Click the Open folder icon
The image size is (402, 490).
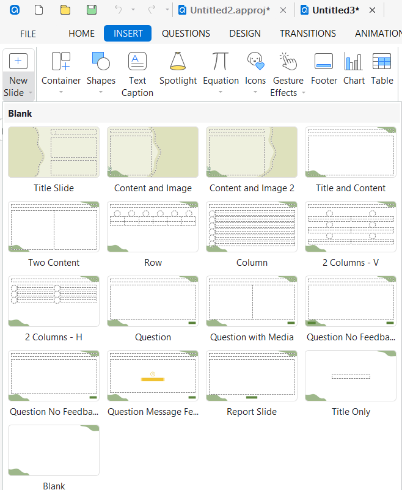(x=65, y=10)
